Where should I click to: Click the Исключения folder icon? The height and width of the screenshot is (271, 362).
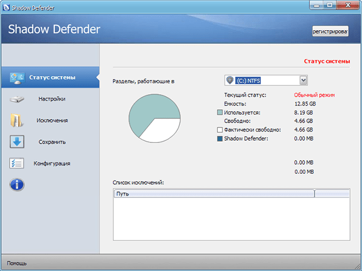17,120
